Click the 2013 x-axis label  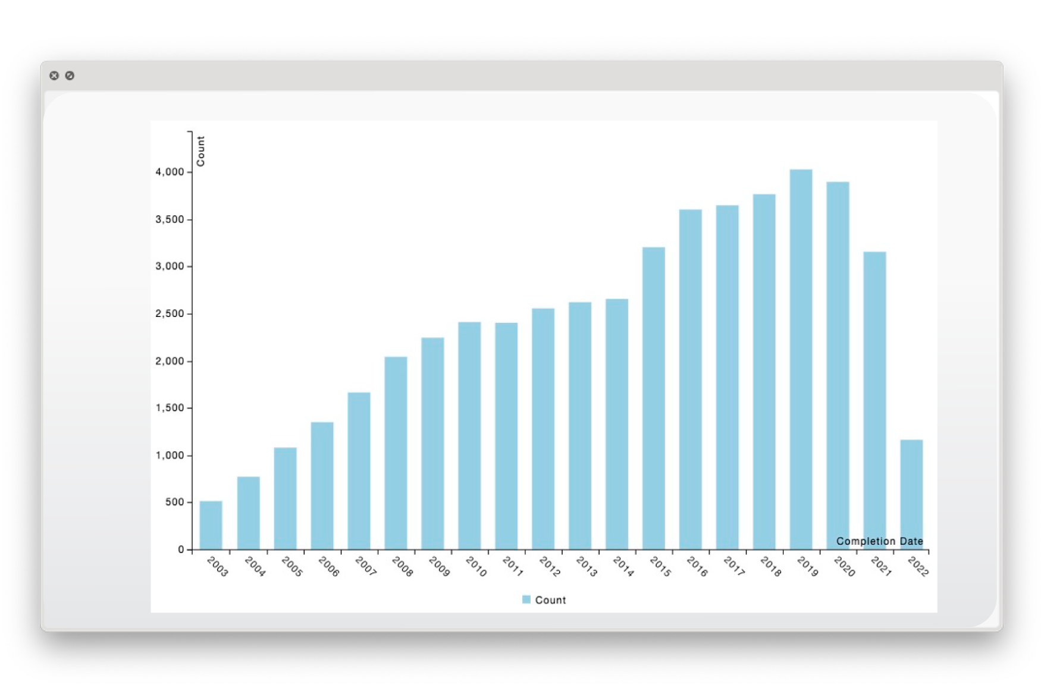pyautogui.click(x=587, y=567)
